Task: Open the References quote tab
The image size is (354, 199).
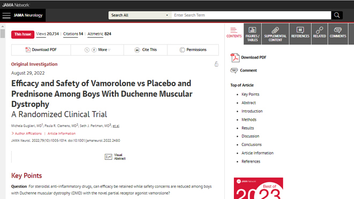Action: pyautogui.click(x=300, y=34)
